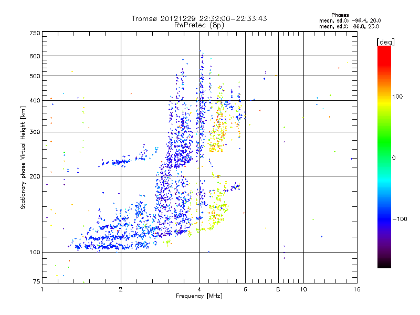Click the green zero-degree region of the colorbar
Screen dimensions: 420x315
[384, 157]
